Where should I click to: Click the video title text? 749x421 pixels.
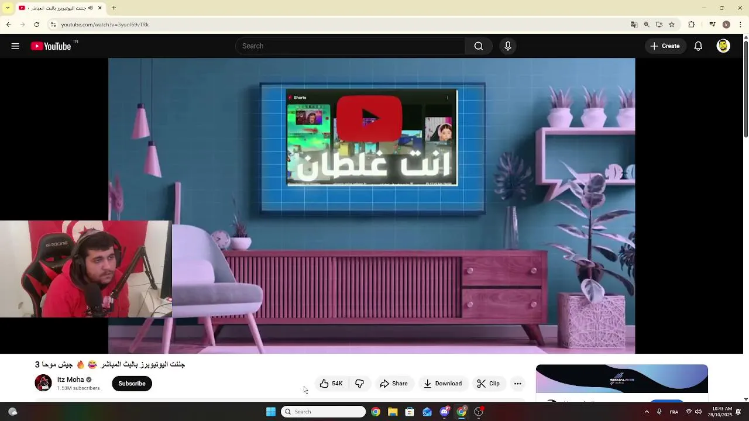(110, 364)
